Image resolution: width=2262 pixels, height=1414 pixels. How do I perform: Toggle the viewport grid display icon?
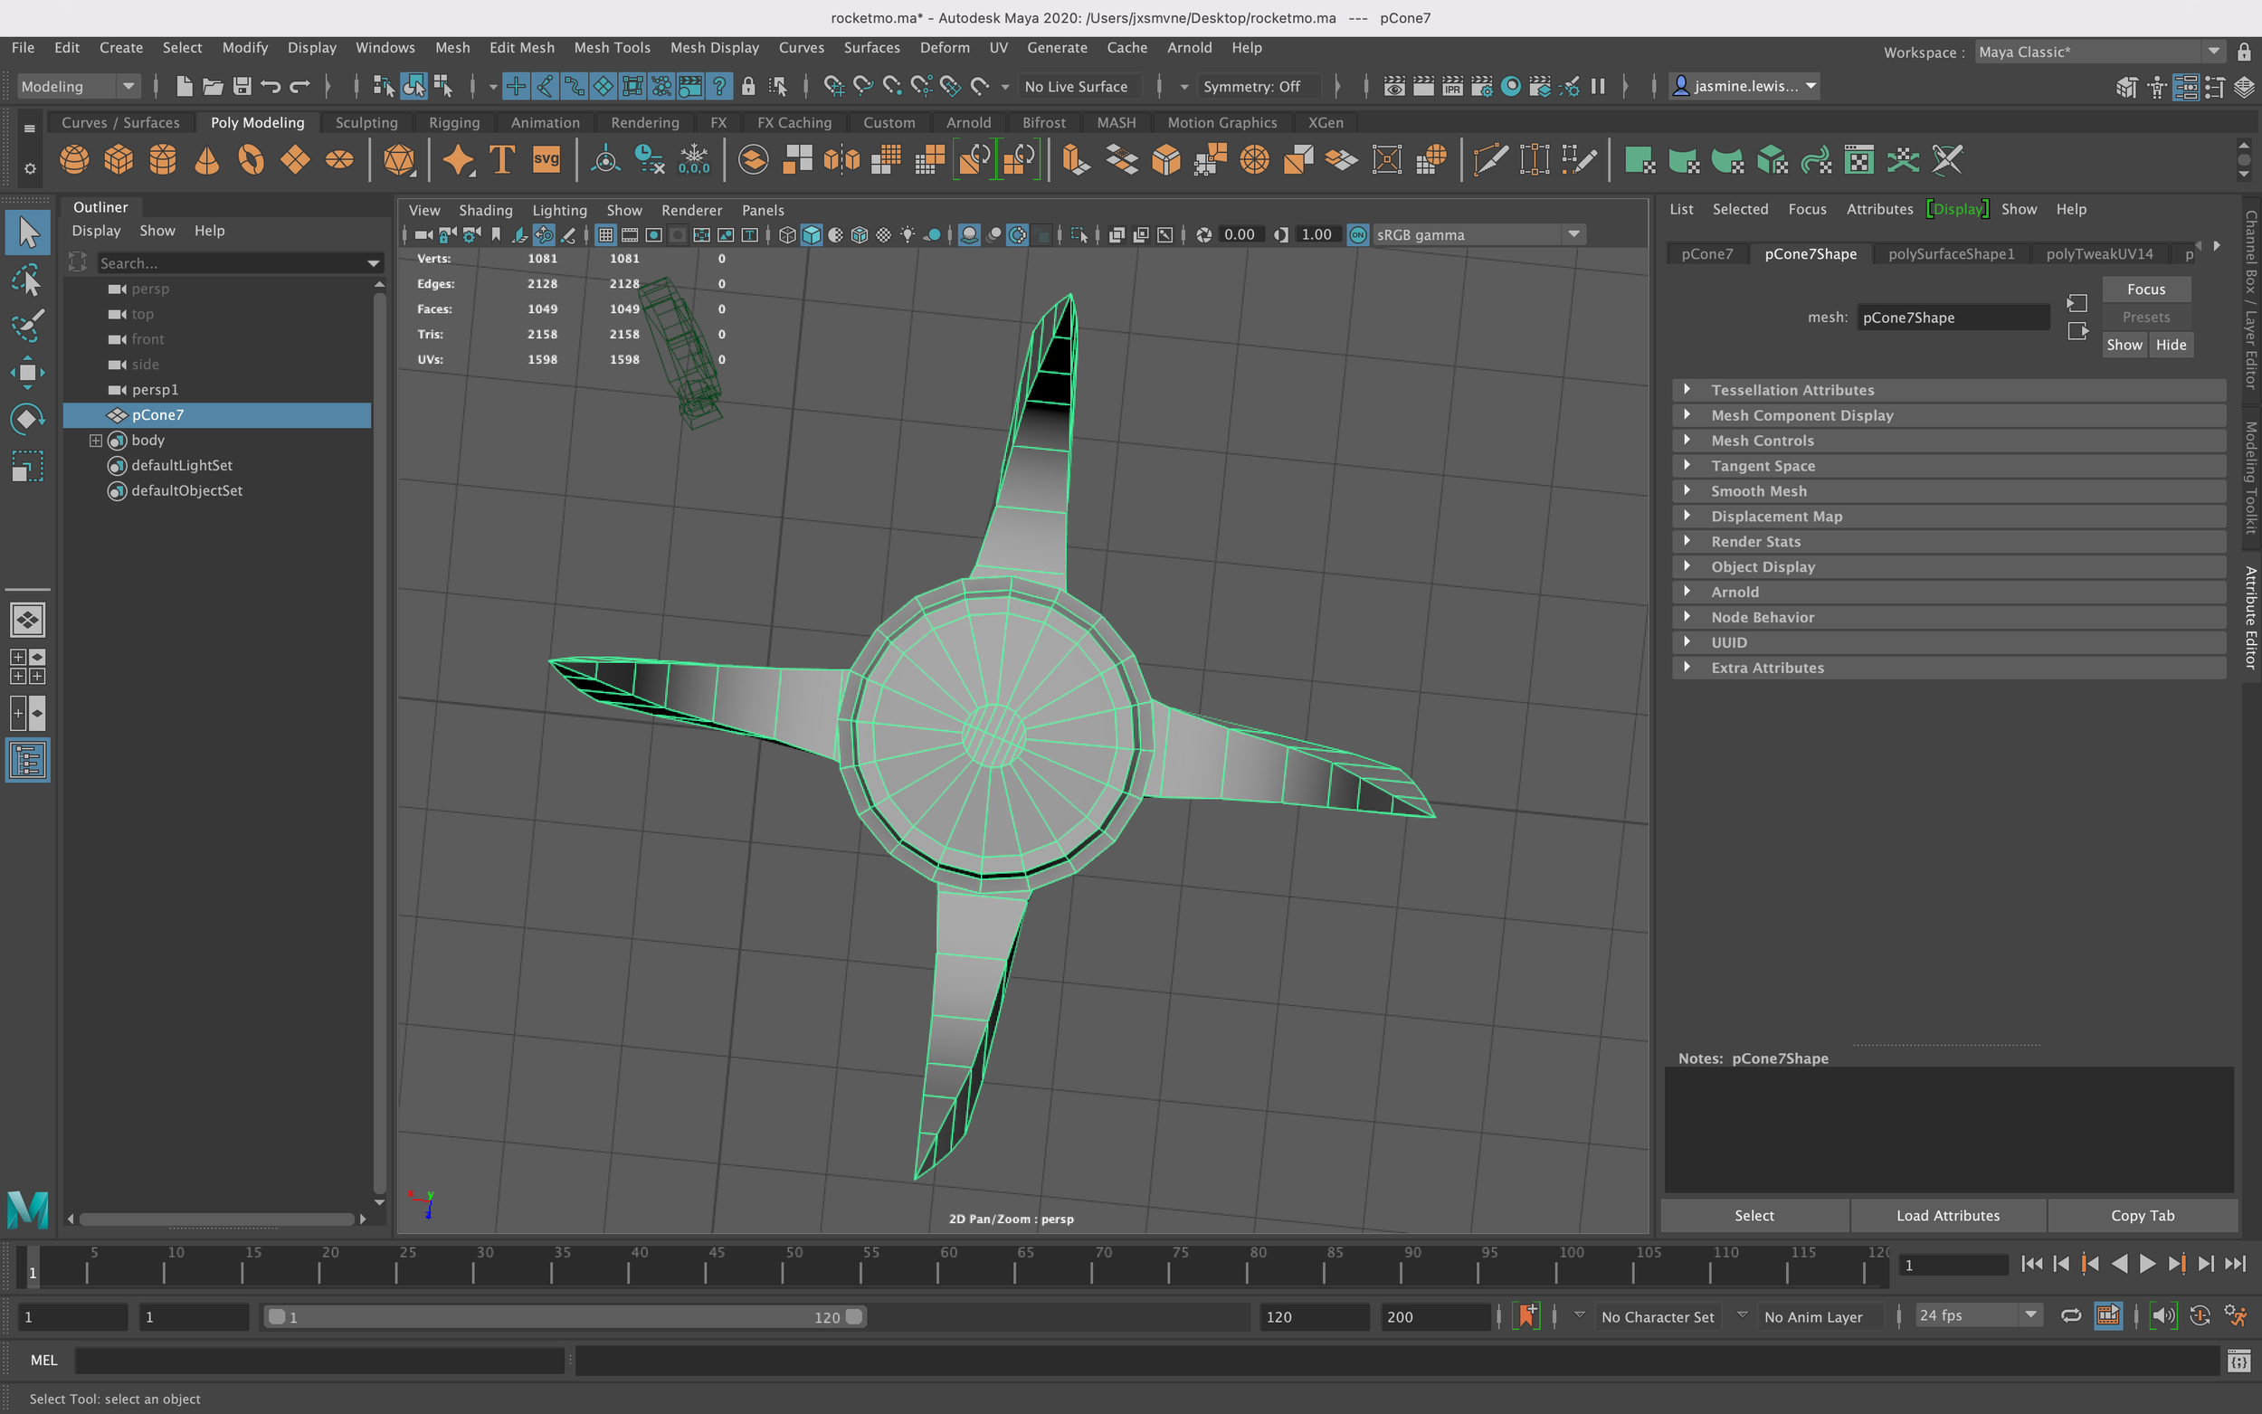[606, 234]
